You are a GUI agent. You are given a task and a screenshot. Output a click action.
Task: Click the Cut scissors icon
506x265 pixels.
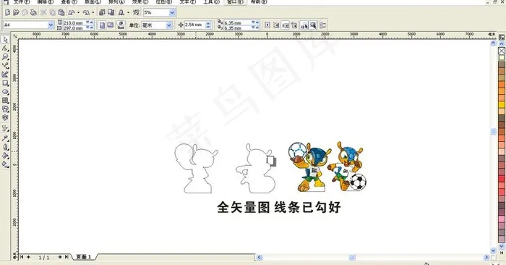point(43,12)
